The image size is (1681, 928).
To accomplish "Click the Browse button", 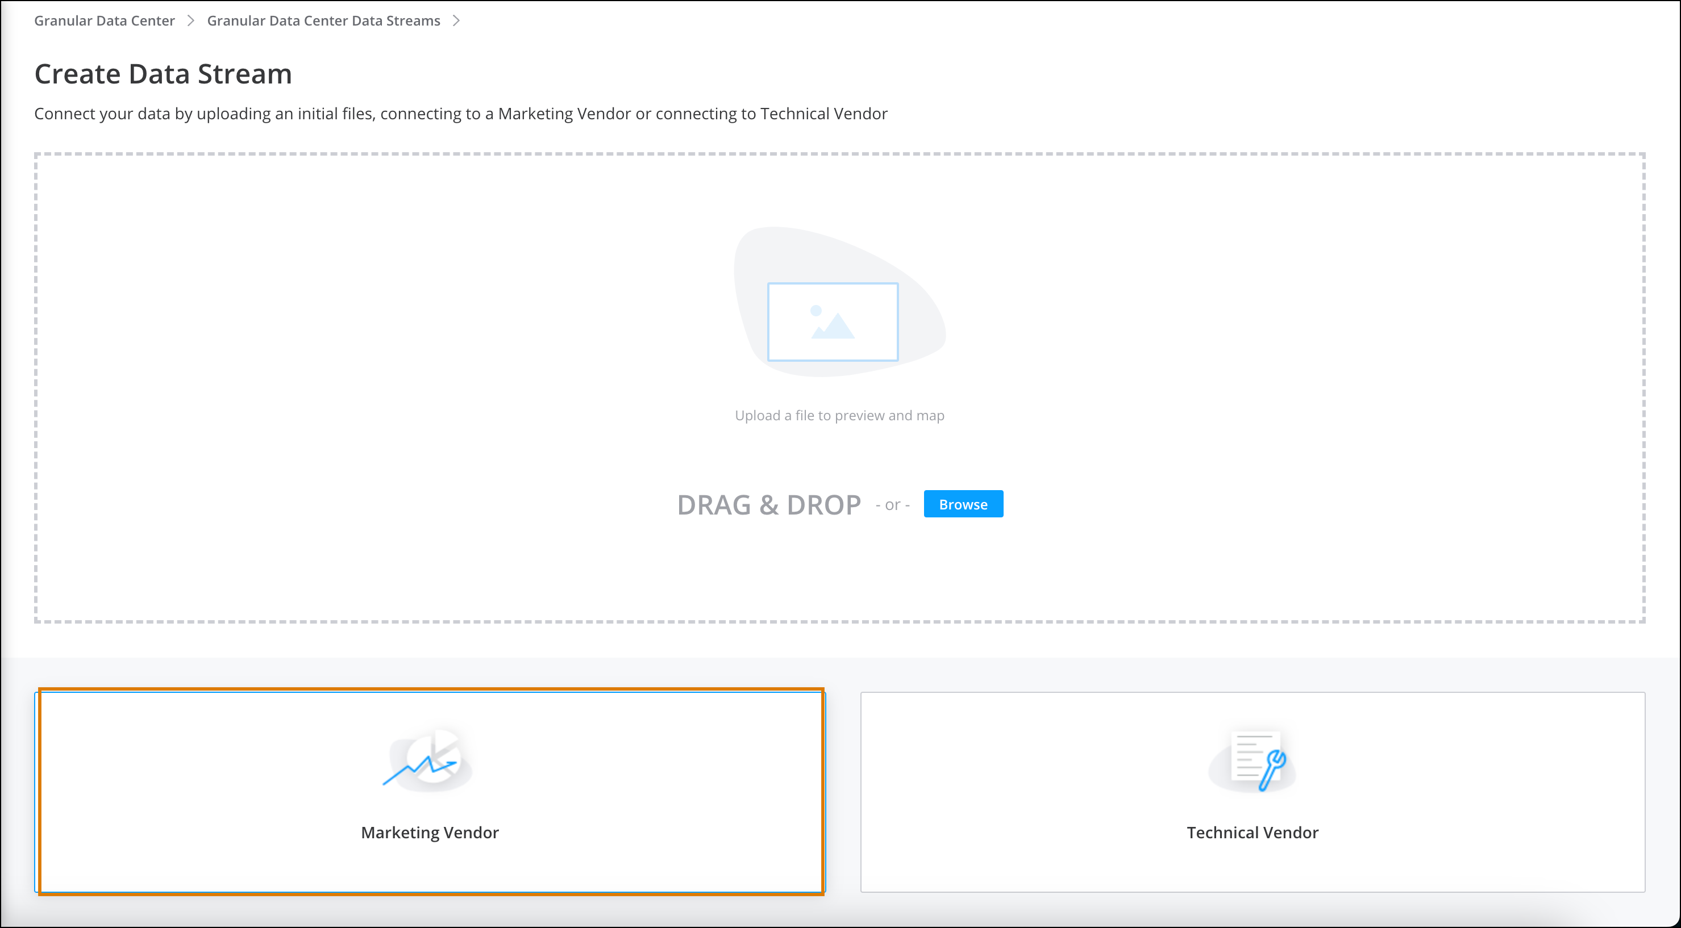I will click(x=963, y=504).
